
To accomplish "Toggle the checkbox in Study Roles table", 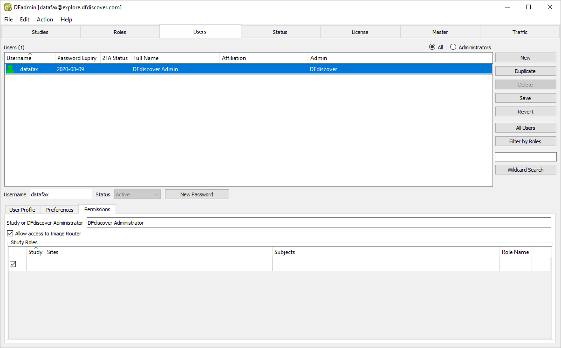I will point(13,264).
